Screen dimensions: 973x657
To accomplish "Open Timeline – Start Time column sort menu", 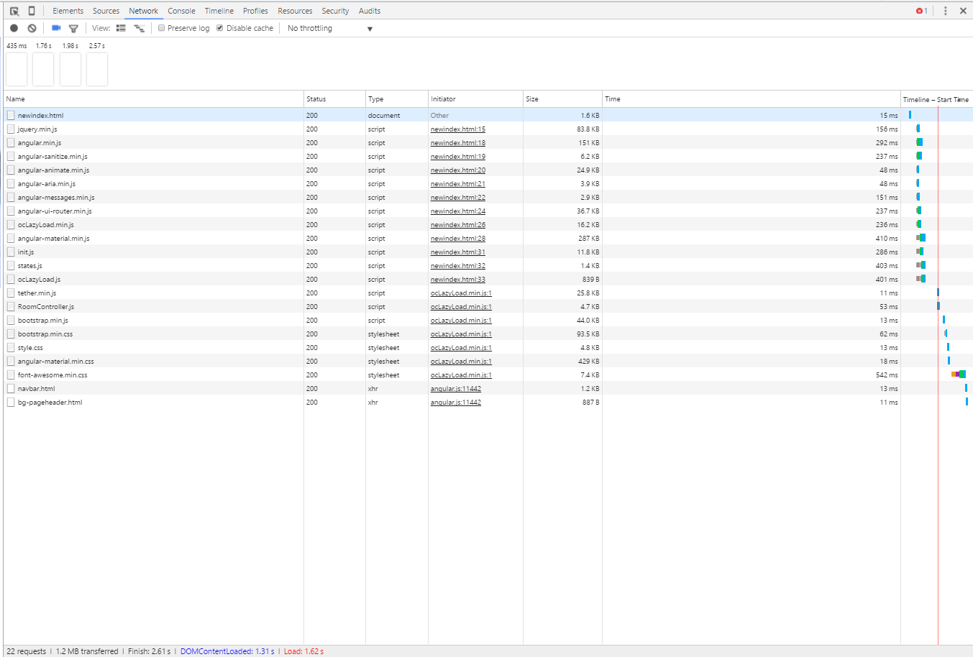I will click(936, 99).
